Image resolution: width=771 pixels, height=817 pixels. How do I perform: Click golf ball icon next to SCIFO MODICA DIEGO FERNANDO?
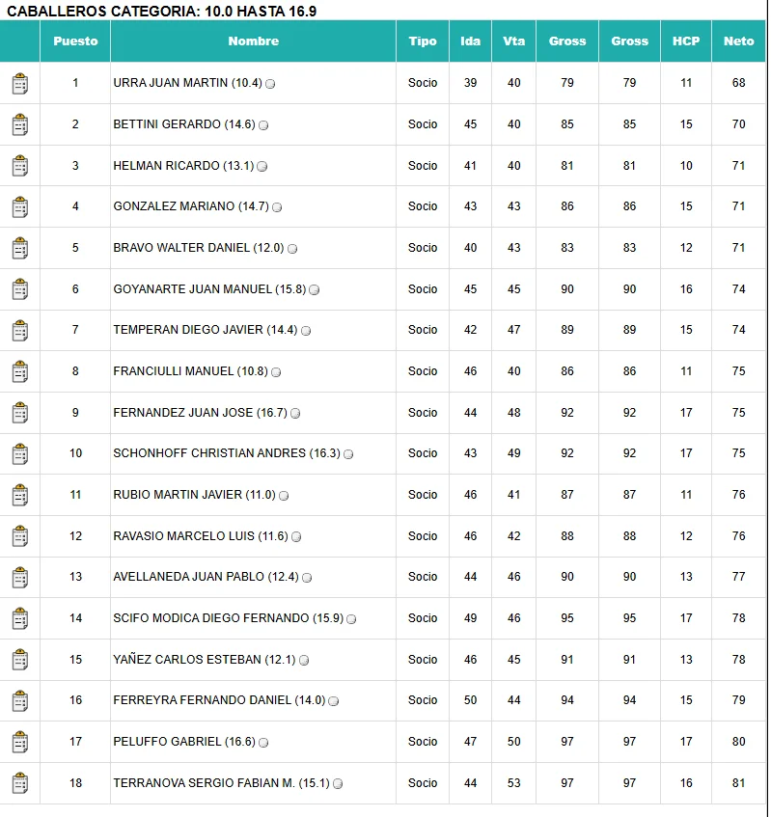tap(351, 619)
